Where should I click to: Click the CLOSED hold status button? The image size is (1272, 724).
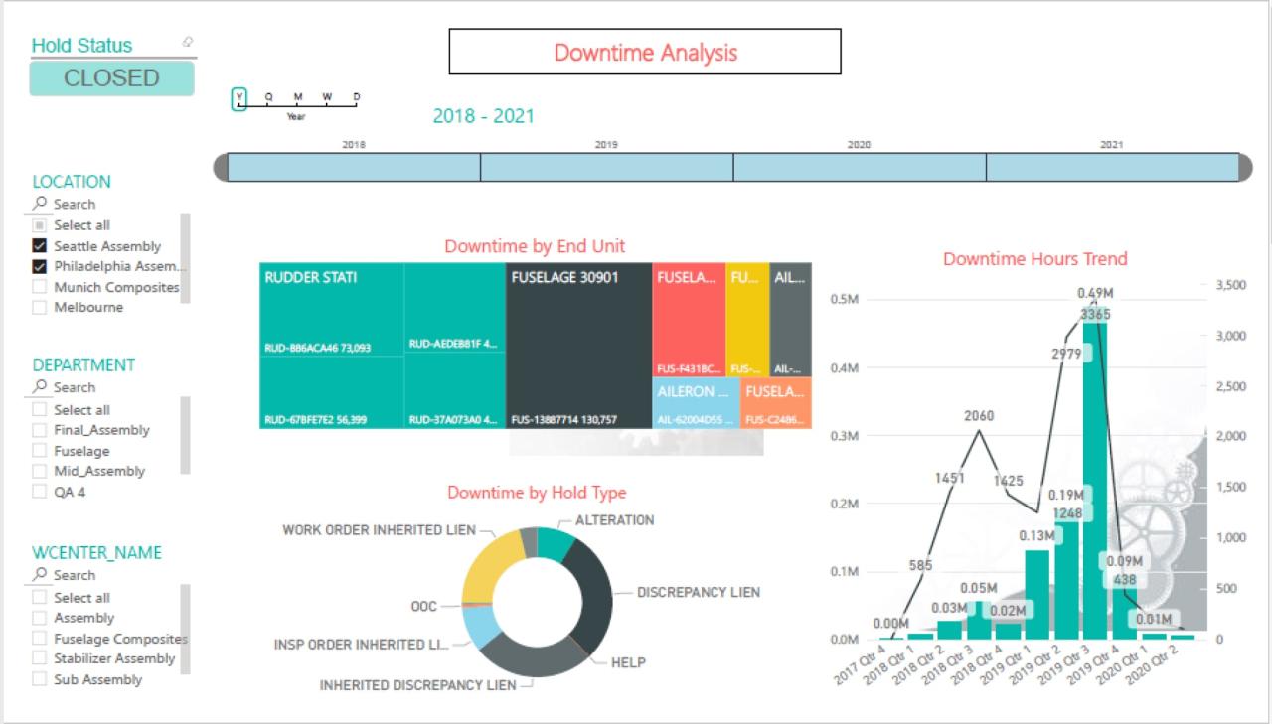click(x=112, y=78)
